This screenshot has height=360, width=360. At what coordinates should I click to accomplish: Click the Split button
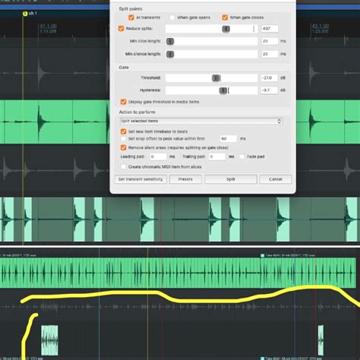(231, 179)
